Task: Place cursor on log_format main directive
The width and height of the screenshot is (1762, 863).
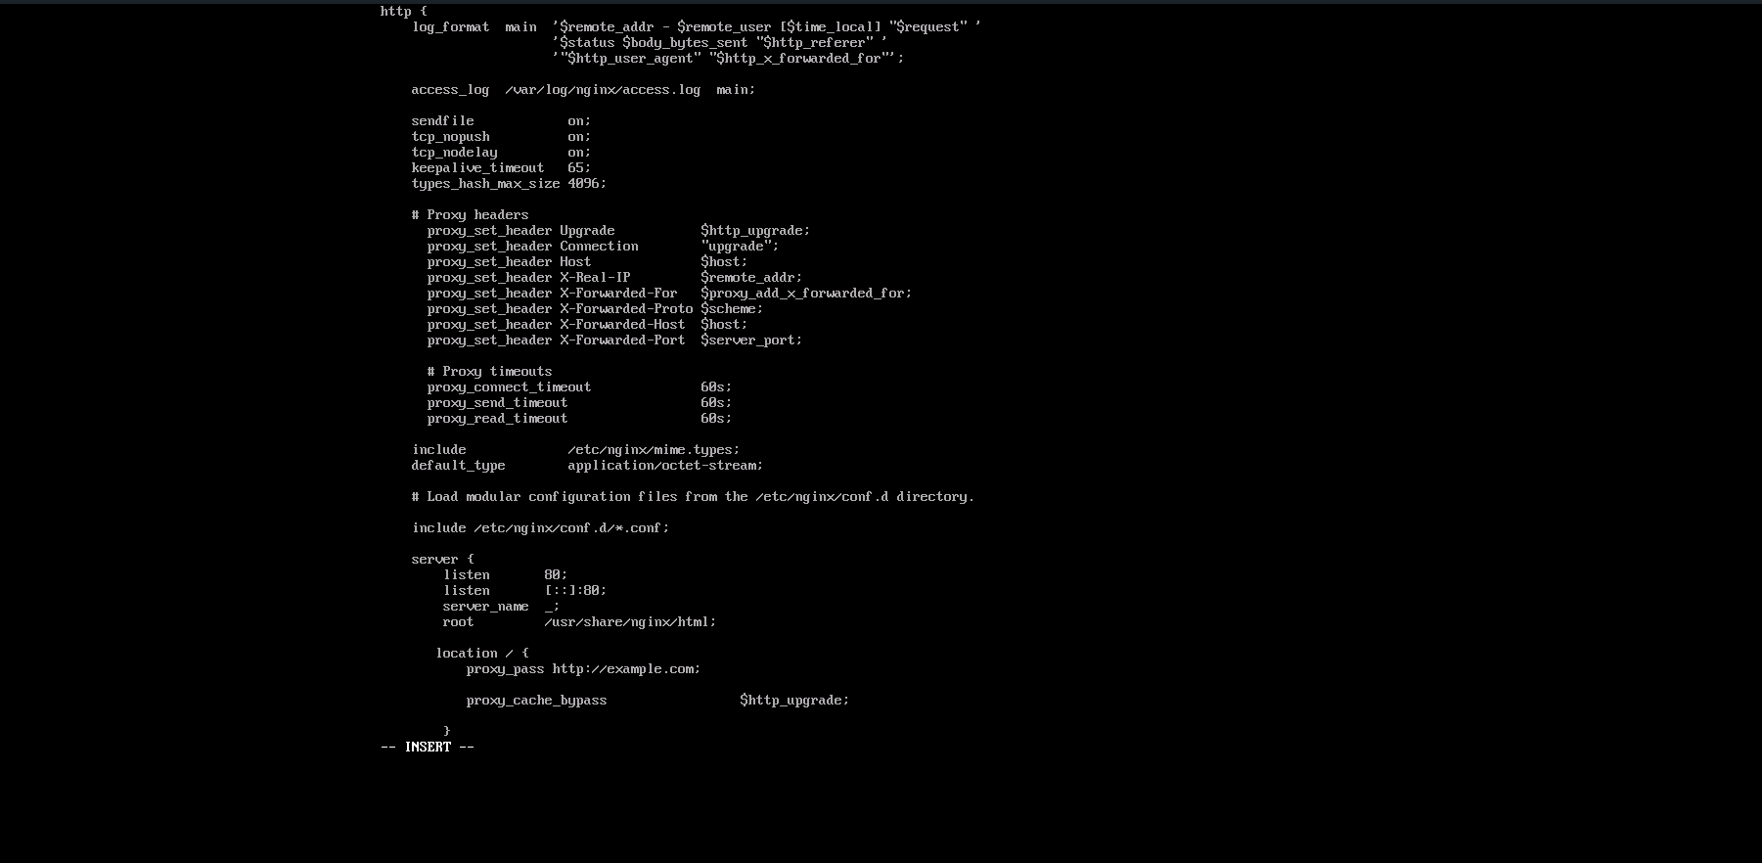Action: tap(474, 27)
